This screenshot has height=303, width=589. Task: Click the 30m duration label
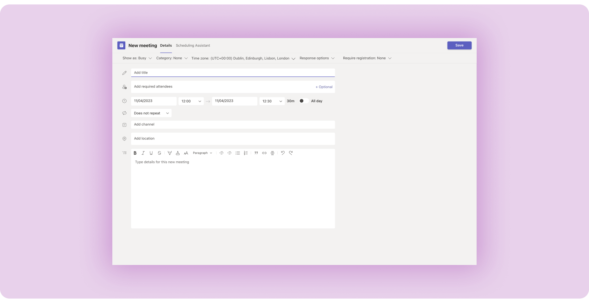click(x=290, y=101)
